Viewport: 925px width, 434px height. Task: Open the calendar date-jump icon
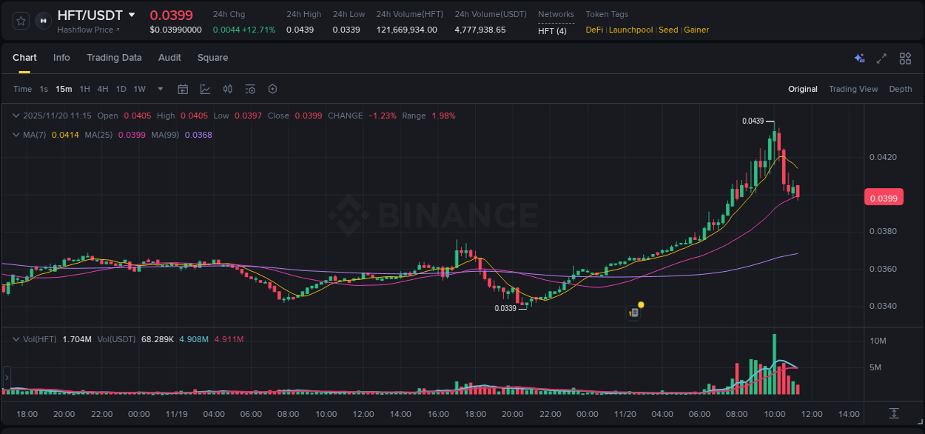(183, 89)
